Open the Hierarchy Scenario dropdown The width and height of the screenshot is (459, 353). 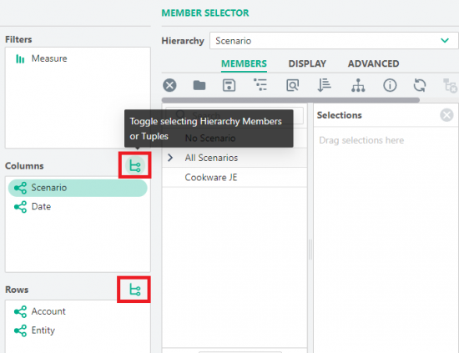pyautogui.click(x=334, y=41)
